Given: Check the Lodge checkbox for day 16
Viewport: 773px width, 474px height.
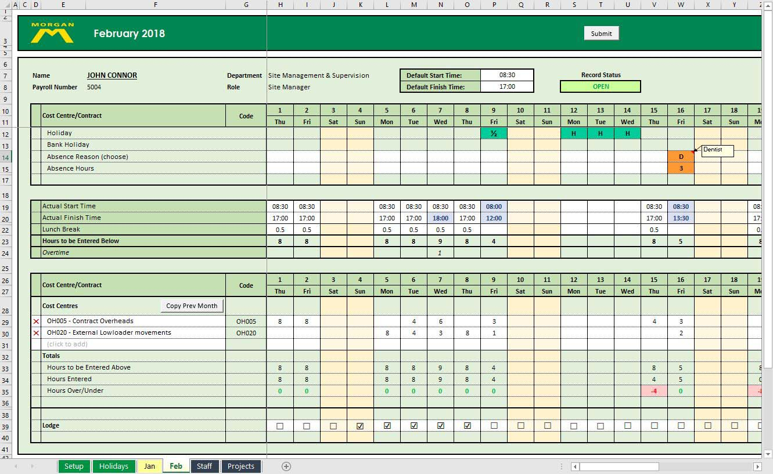Looking at the screenshot, I should [x=681, y=426].
